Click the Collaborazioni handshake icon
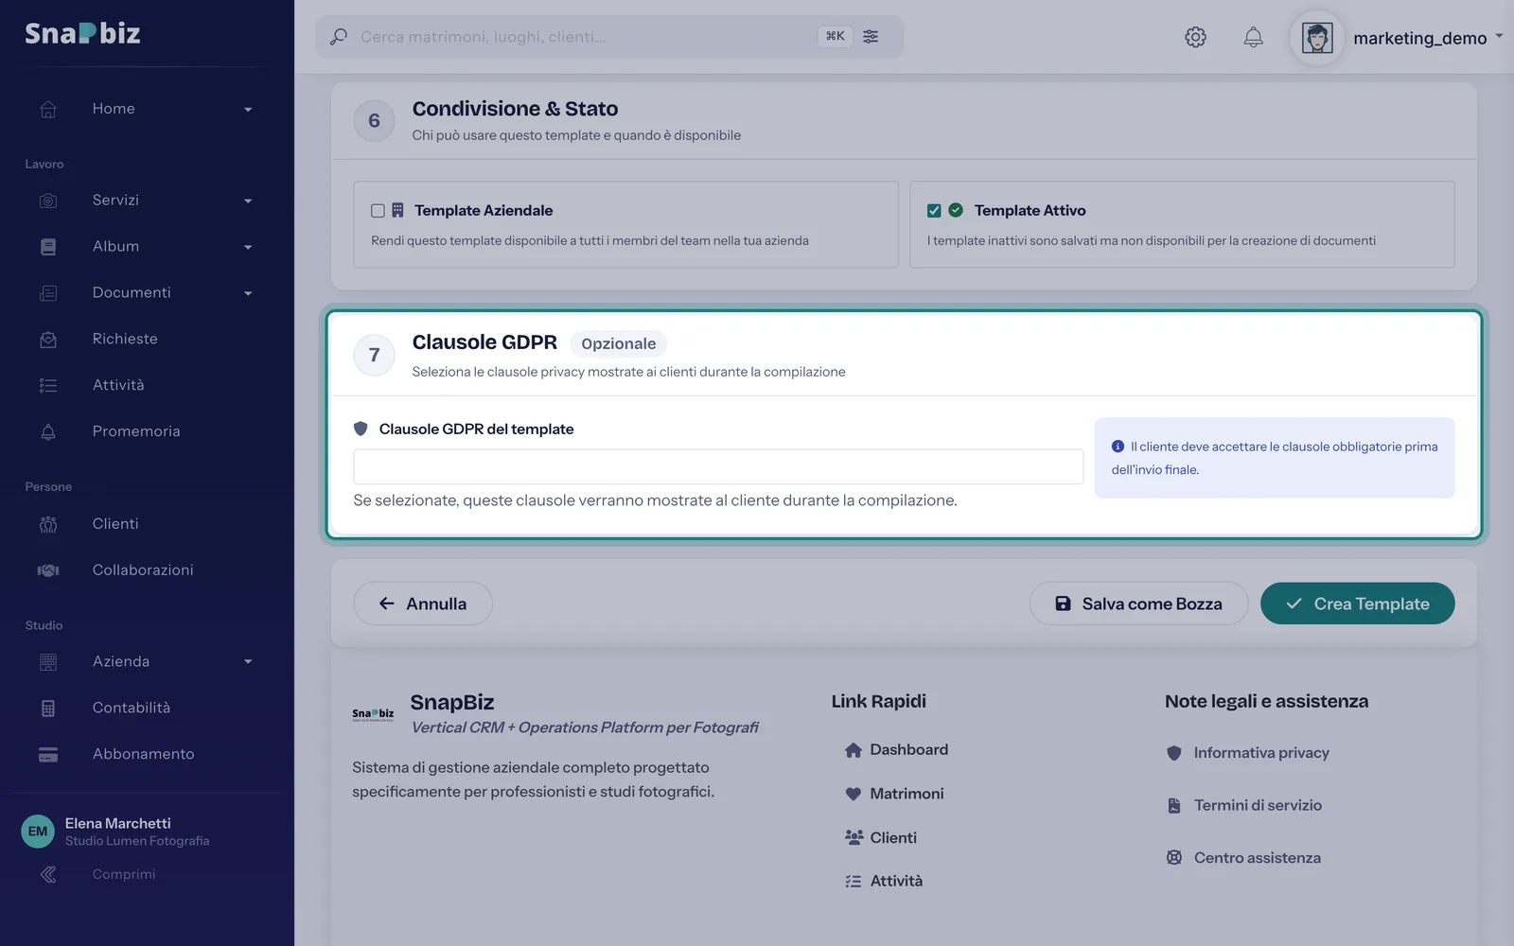 pyautogui.click(x=48, y=570)
